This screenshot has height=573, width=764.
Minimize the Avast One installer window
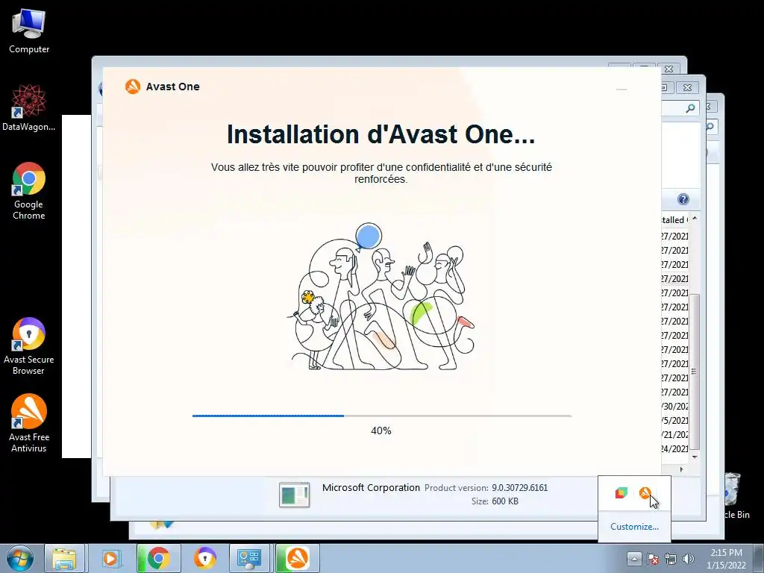621,90
